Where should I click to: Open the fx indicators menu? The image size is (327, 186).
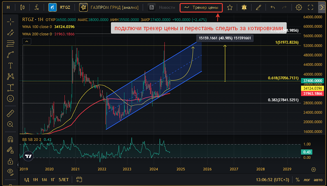pos(37,7)
